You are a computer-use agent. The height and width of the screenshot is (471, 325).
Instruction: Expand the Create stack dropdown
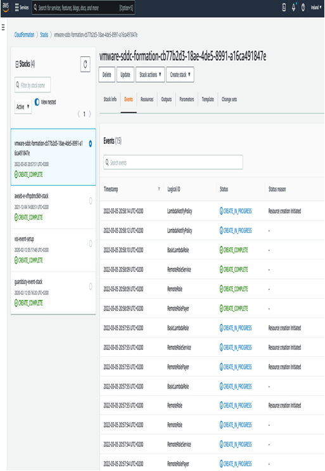point(180,75)
